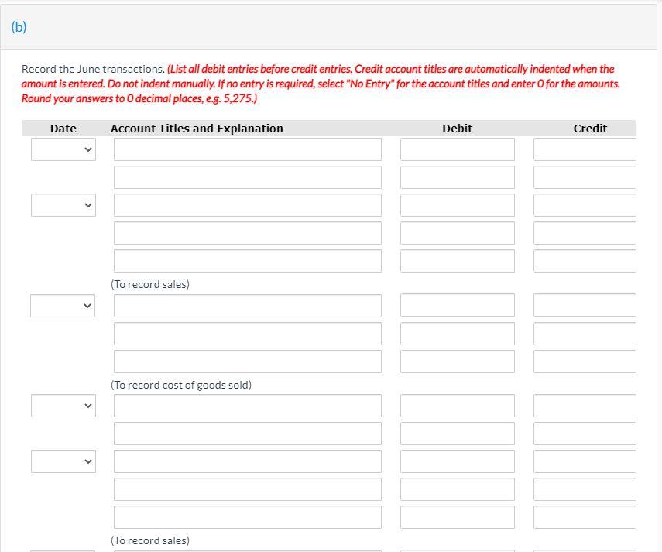Screen dimensions: 662x552
Task: Click the account title field directly above the '(To record cost of goods sold)' caption
Action: [248, 362]
